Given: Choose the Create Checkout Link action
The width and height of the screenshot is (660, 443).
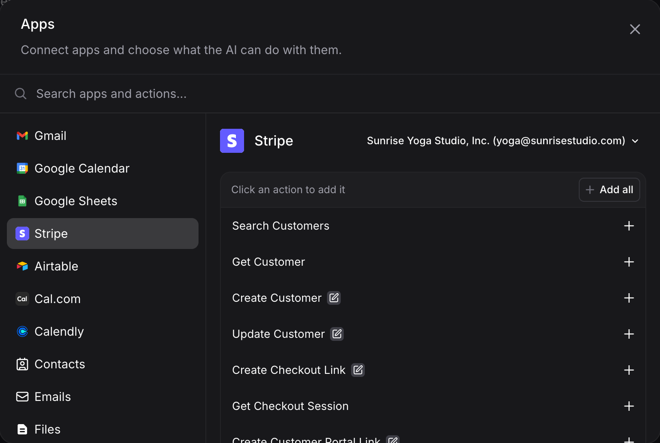Looking at the screenshot, I should coord(433,370).
